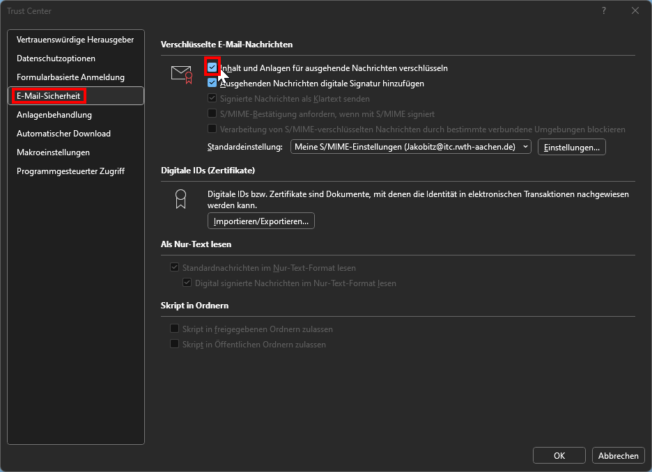Show Makroeinstellungen page

[x=53, y=152]
